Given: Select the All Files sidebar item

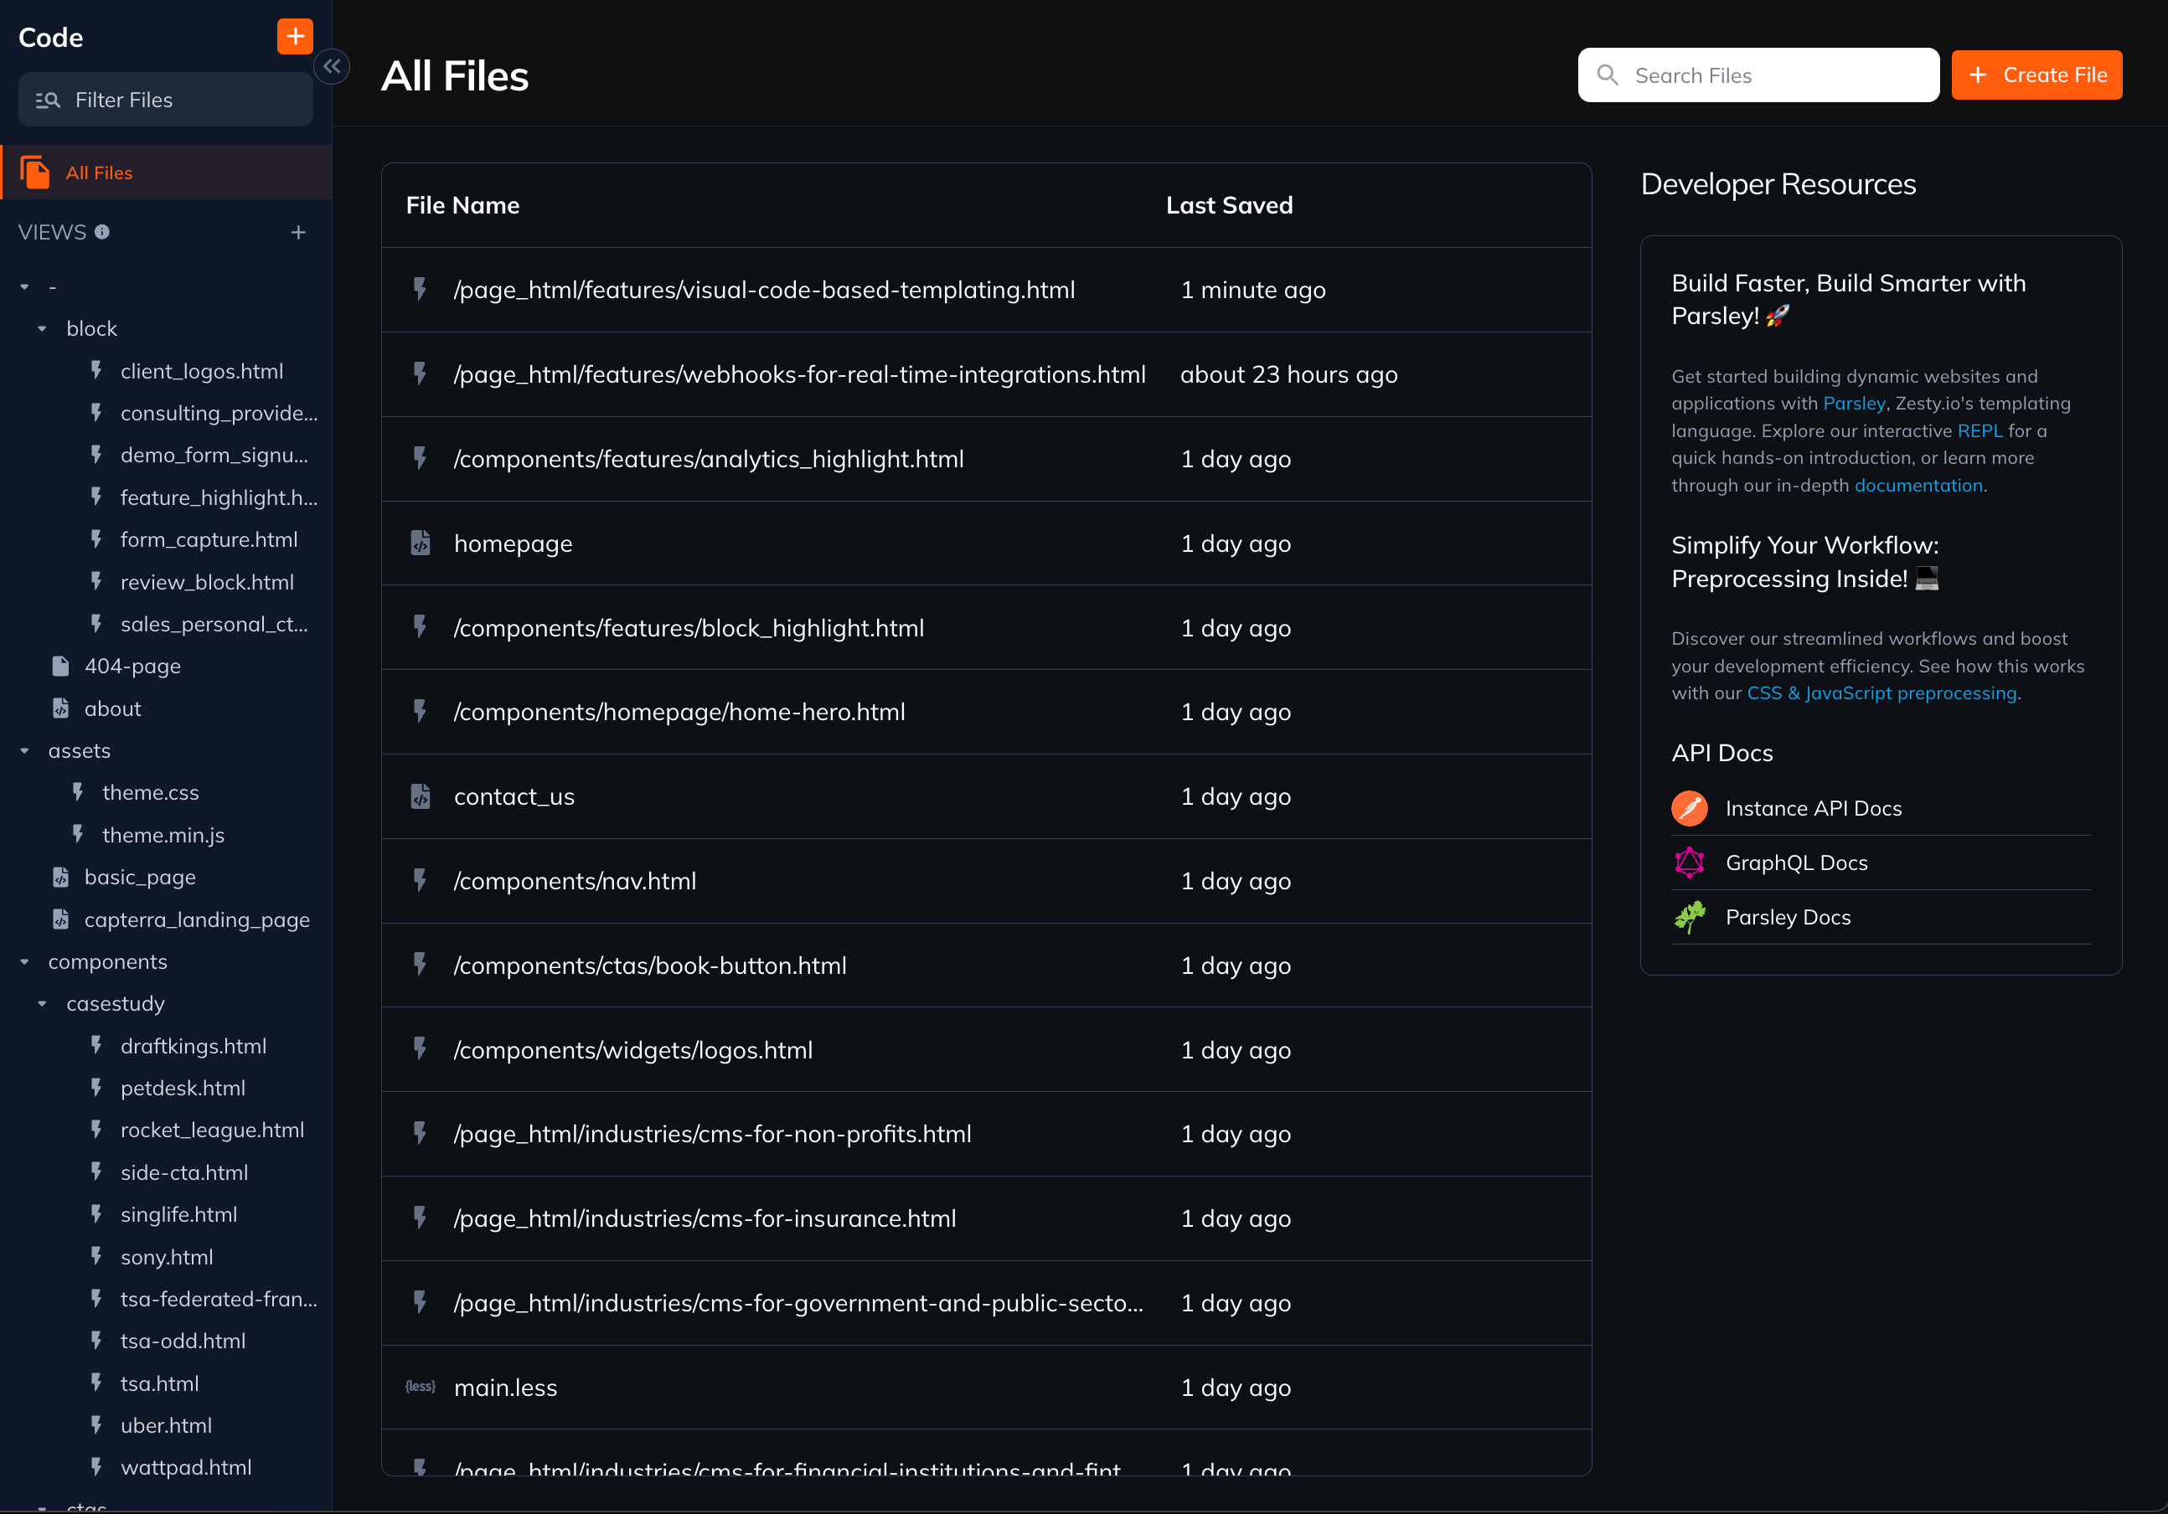Looking at the screenshot, I should coord(99,173).
